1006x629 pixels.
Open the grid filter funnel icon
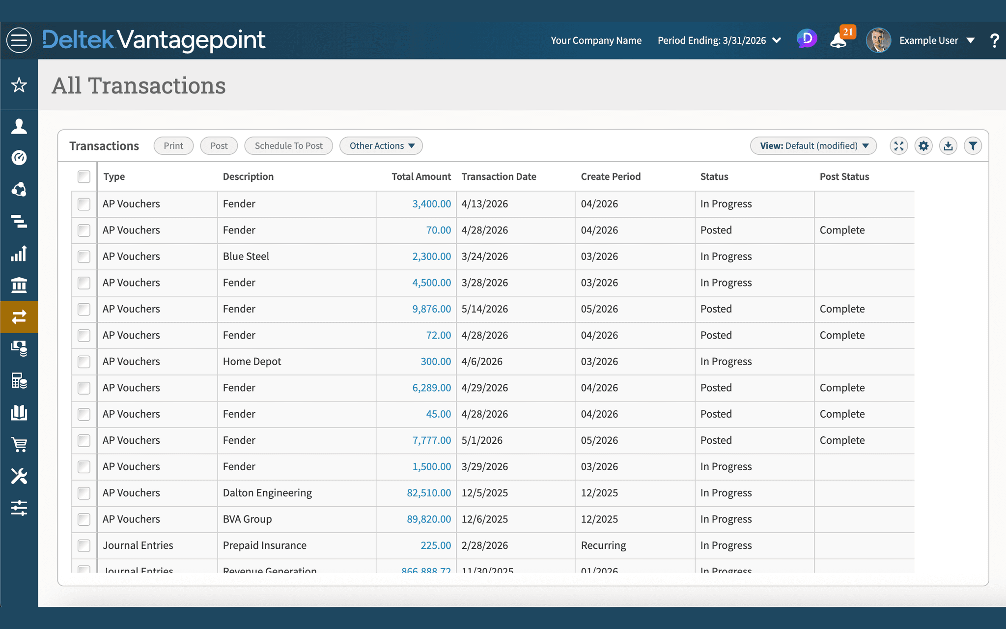coord(973,146)
